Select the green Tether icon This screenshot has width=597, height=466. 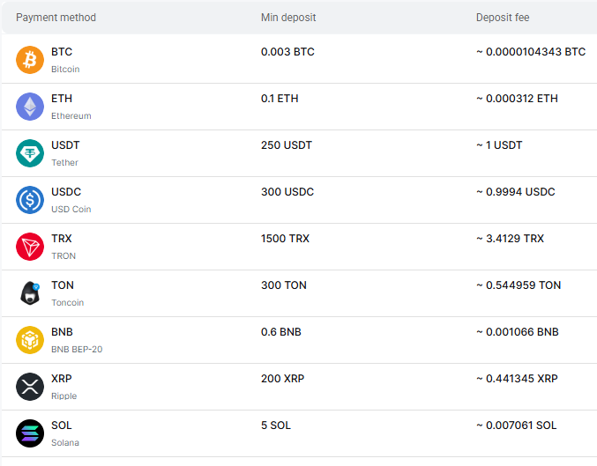[x=30, y=153]
